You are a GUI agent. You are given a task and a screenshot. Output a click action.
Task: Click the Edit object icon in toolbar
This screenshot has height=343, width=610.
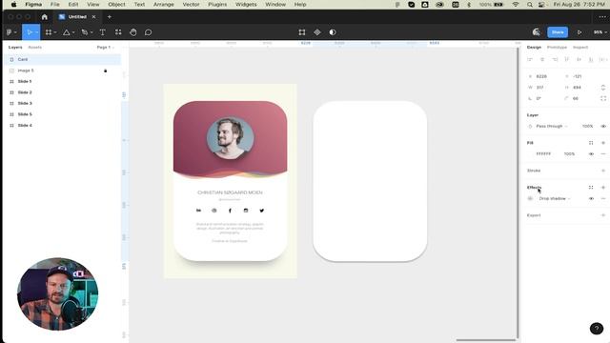302,32
